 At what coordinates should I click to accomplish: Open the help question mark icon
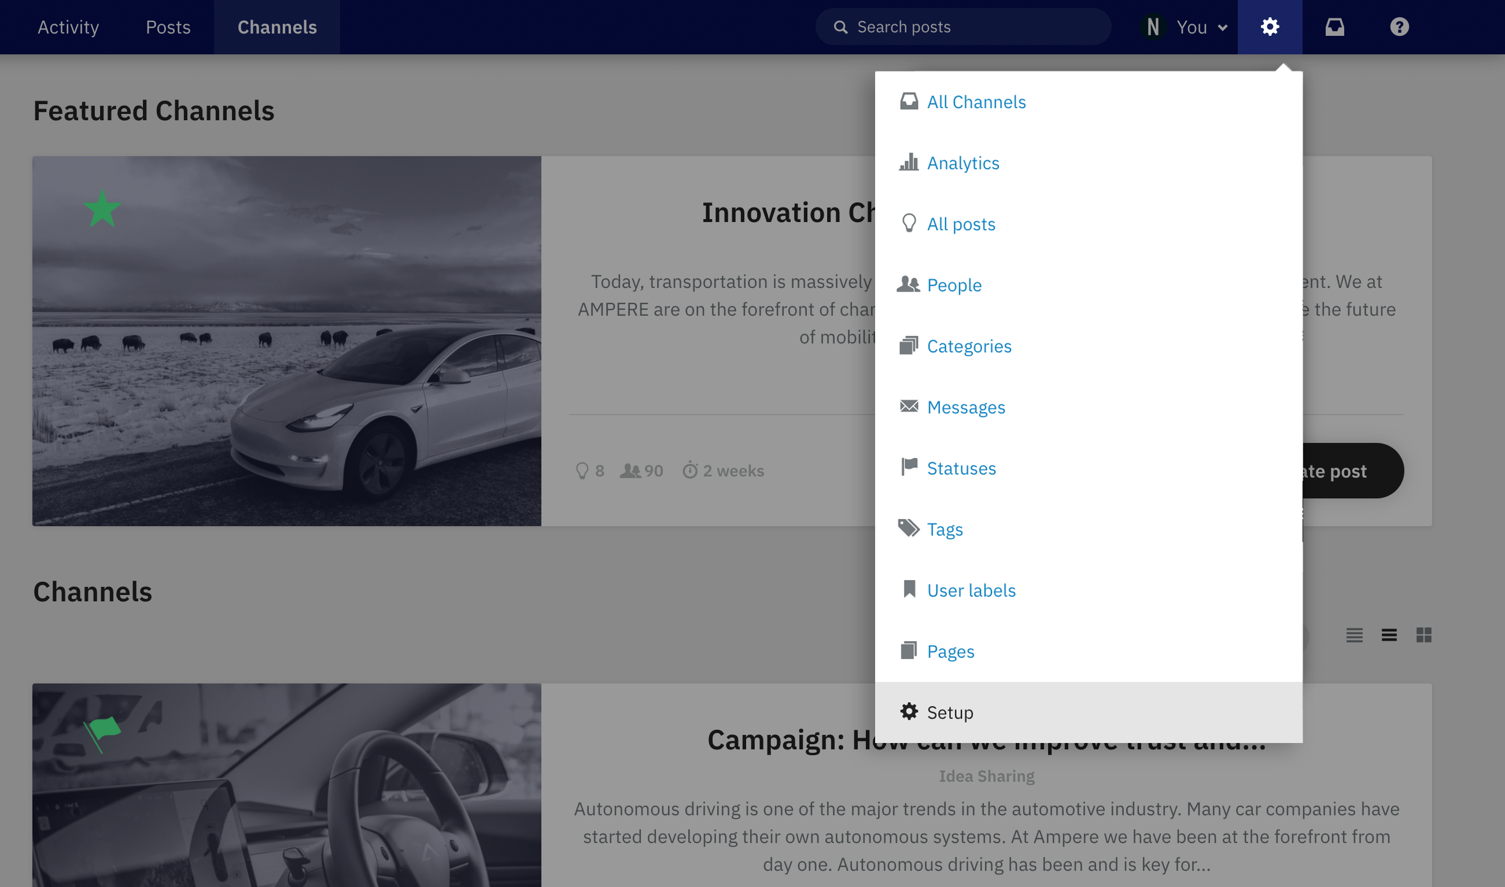point(1399,27)
